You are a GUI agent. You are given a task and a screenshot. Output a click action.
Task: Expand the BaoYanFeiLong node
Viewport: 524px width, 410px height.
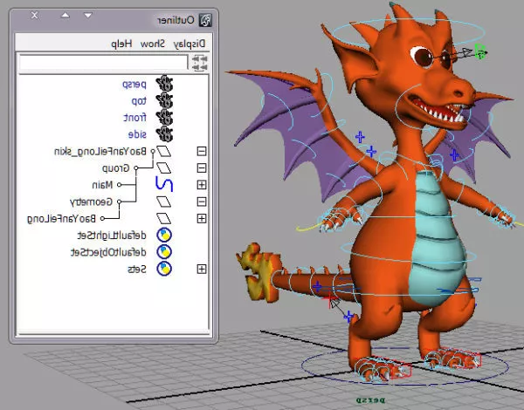tap(202, 218)
